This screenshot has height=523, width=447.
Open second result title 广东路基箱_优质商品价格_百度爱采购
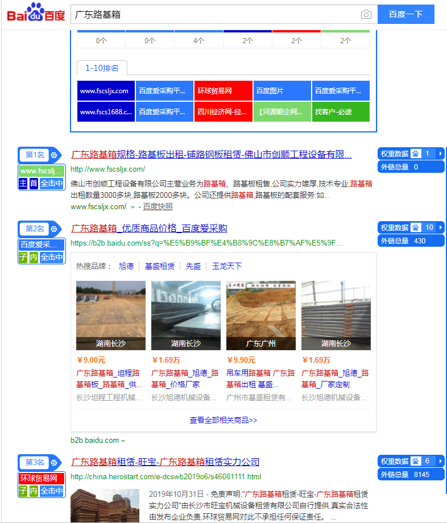[x=149, y=229]
